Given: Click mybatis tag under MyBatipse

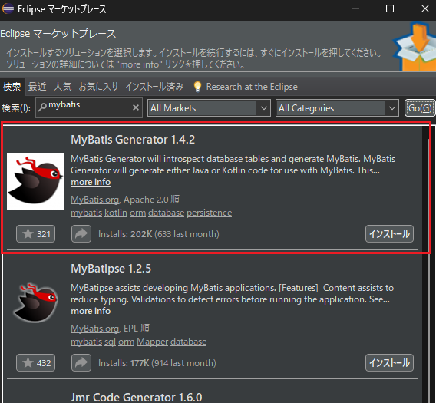Looking at the screenshot, I should (87, 342).
